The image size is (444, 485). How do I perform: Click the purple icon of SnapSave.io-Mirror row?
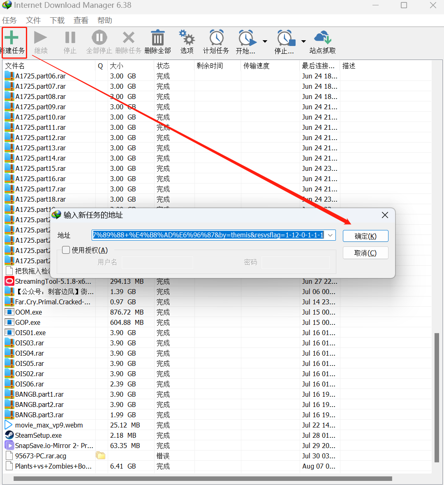pos(9,446)
